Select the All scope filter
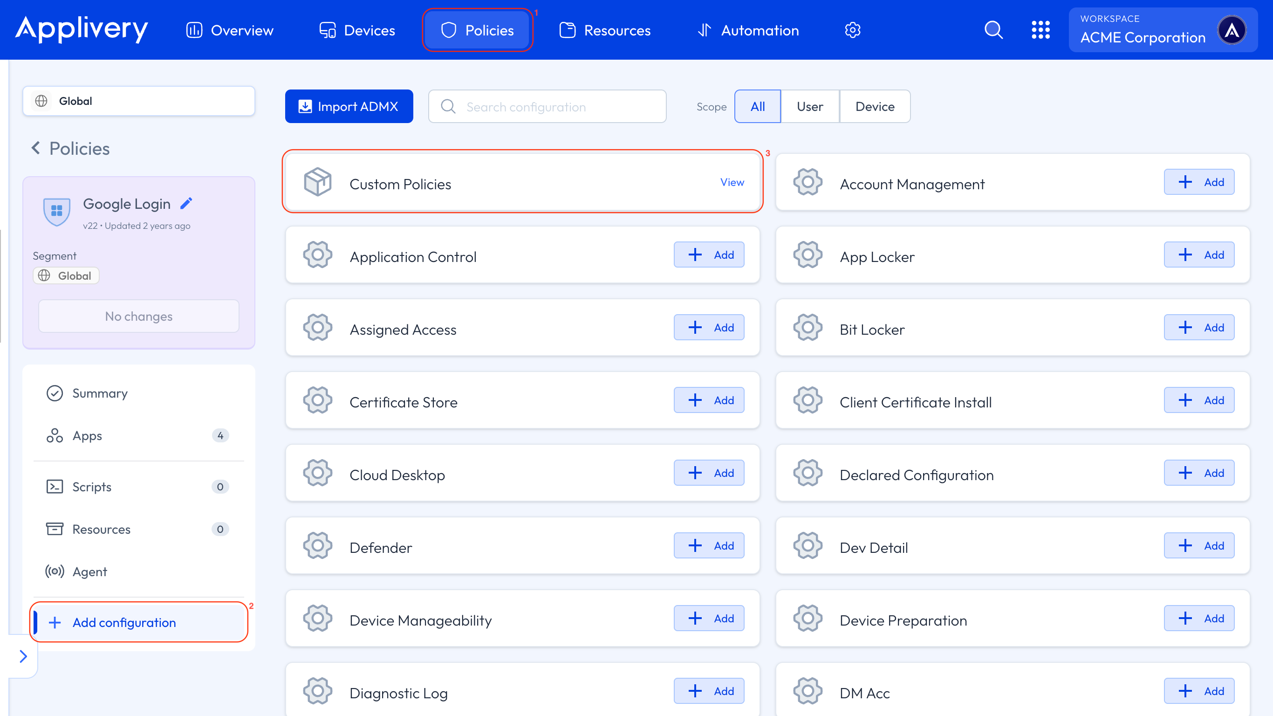The width and height of the screenshot is (1273, 716). pyautogui.click(x=757, y=106)
